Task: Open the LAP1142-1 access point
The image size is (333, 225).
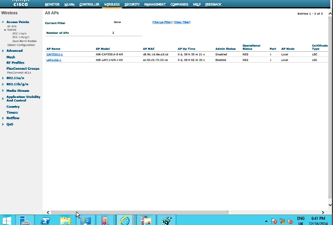Action: 54,60
